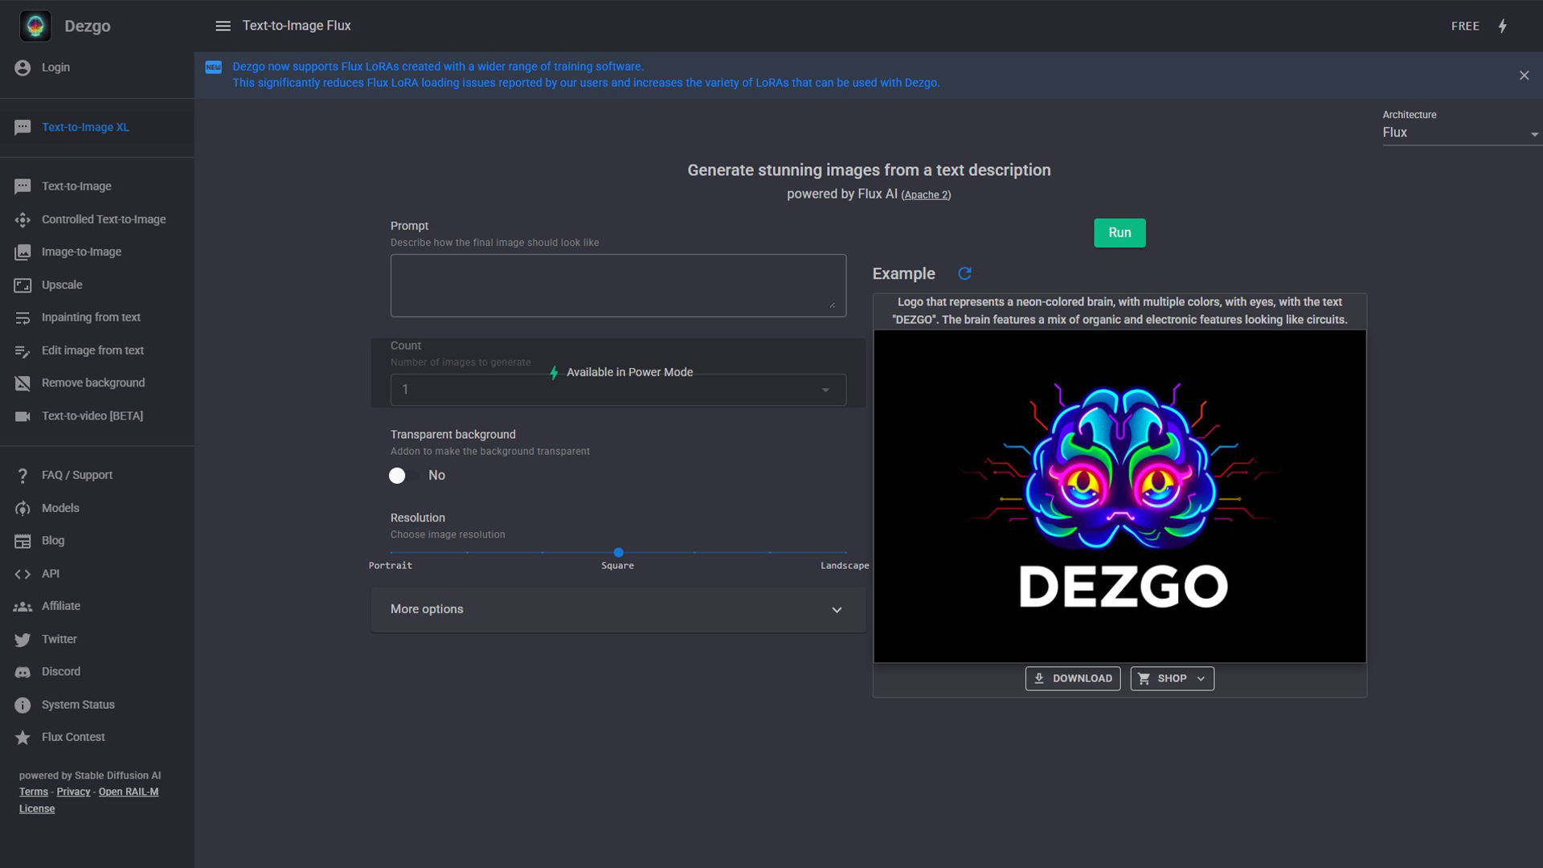Click the Flux LoRAs announcement text
Viewport: 1543px width, 868px height.
tap(586, 75)
